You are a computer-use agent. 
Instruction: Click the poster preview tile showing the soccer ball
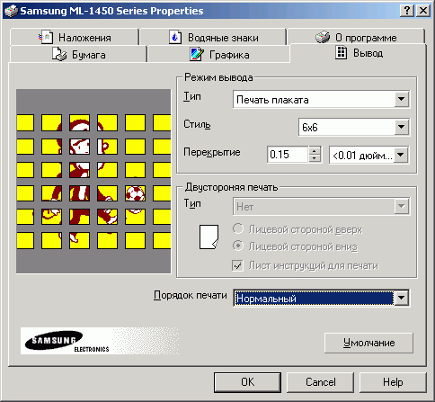135,193
